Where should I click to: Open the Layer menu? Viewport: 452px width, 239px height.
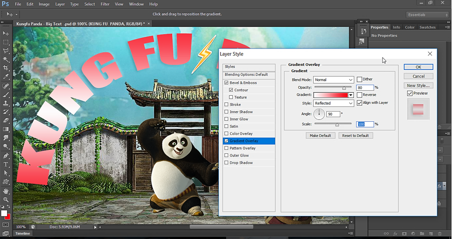point(60,4)
